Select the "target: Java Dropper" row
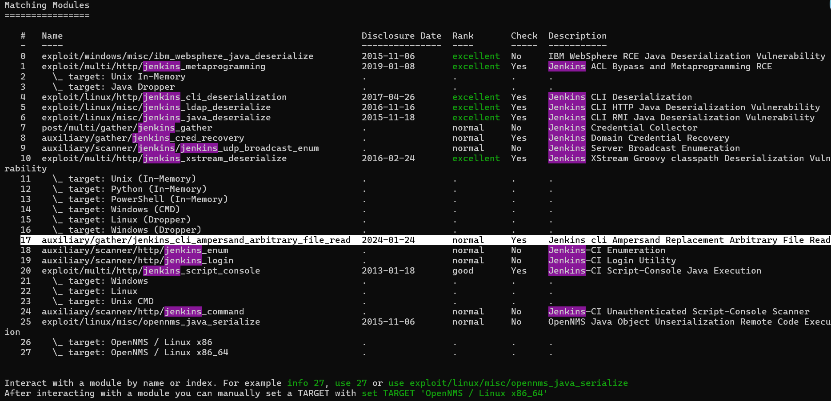 click(114, 87)
